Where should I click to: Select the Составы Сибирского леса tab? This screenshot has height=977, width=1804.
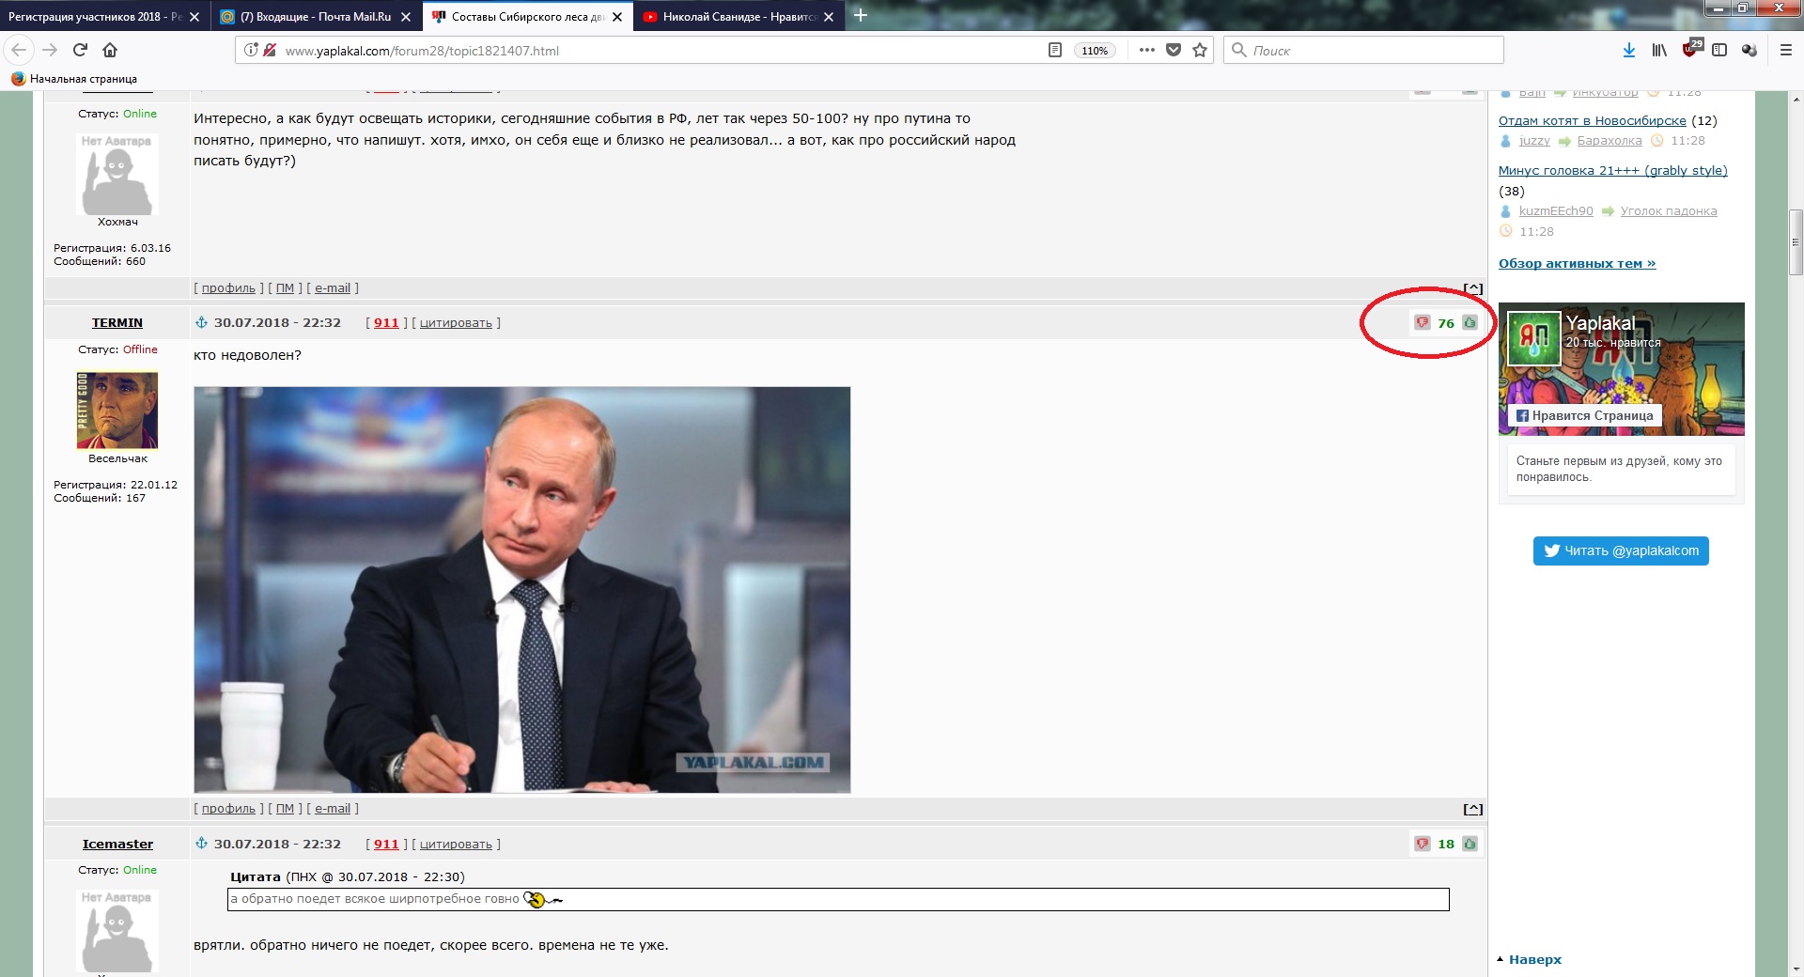(526, 17)
